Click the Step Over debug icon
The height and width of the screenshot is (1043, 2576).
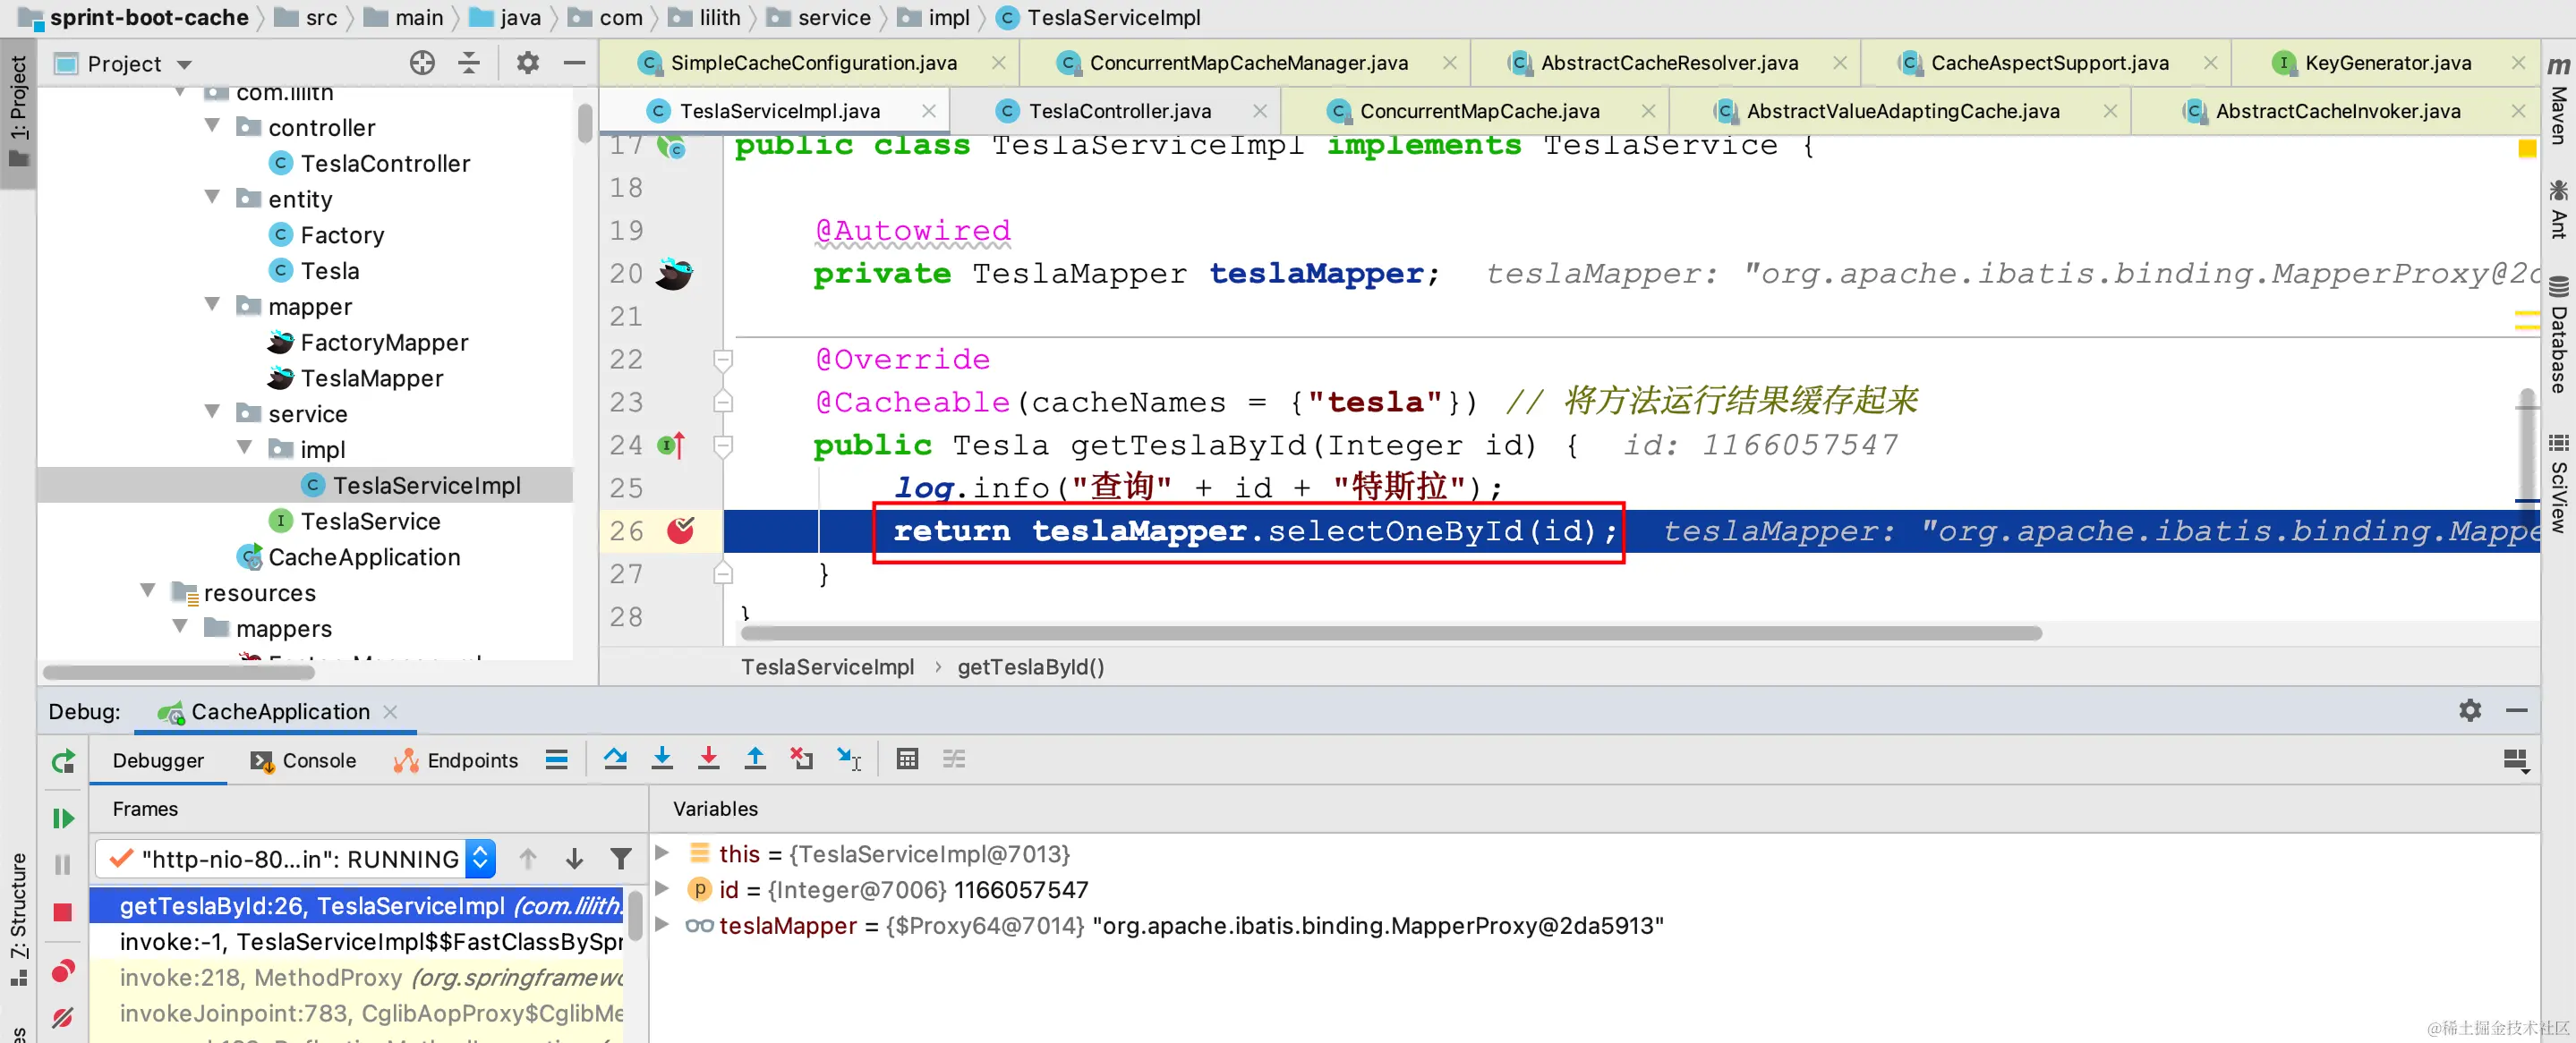pos(615,759)
